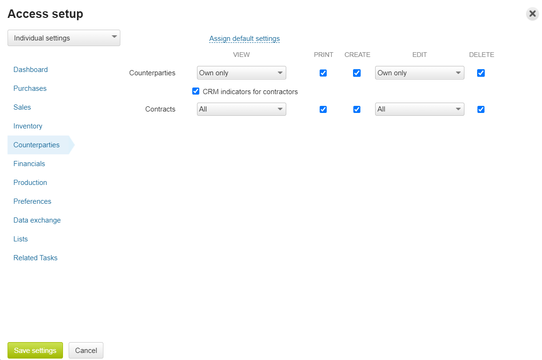Viewport: 542px width, 360px height.
Task: Uncheck Counterparties PRINT checkbox
Action: (323, 73)
